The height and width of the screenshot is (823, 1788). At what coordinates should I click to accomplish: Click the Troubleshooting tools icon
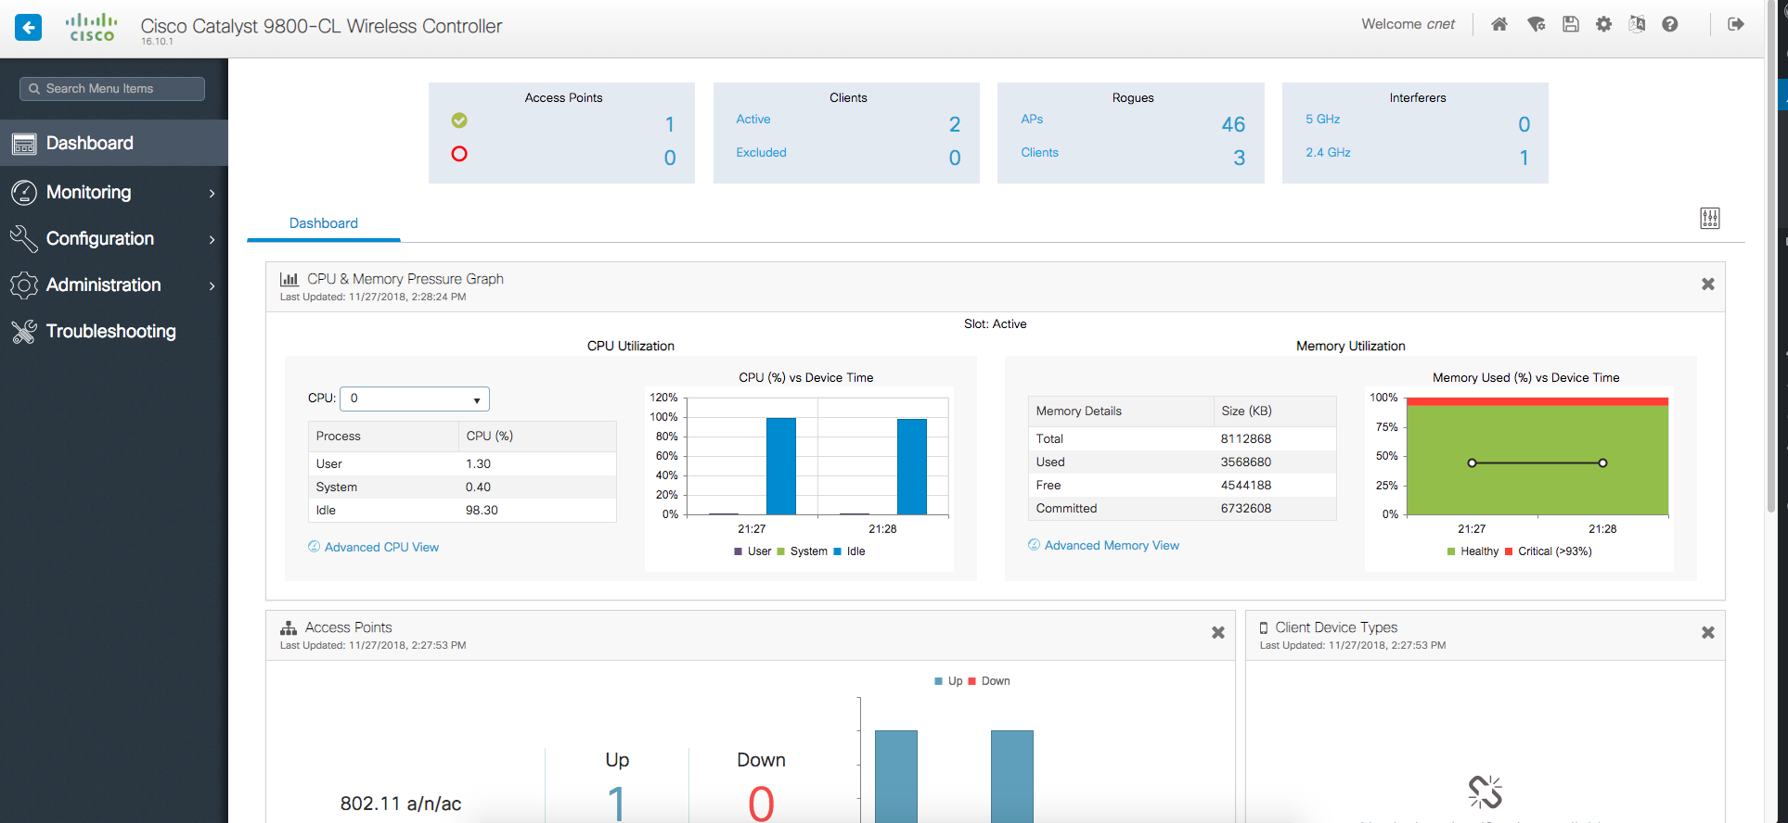(24, 332)
